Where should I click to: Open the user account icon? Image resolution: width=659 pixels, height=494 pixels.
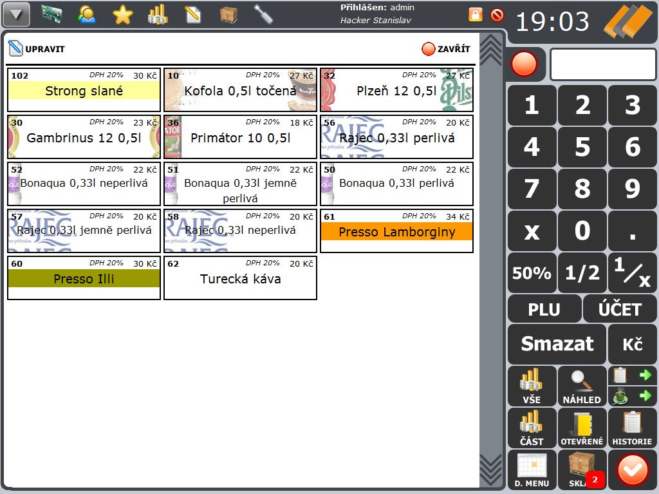click(87, 15)
